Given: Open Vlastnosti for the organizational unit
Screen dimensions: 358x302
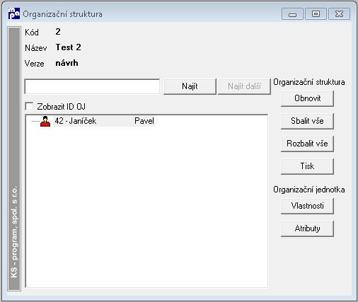Looking at the screenshot, I should pos(307,206).
